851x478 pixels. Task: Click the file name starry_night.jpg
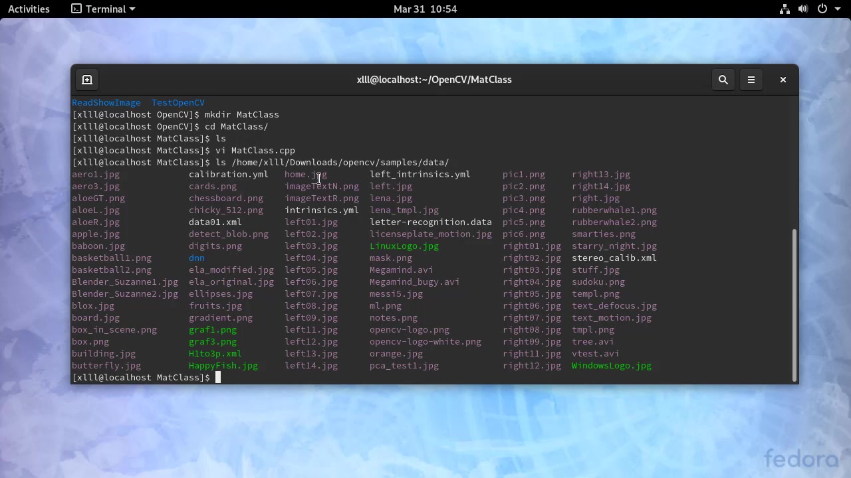coord(614,246)
